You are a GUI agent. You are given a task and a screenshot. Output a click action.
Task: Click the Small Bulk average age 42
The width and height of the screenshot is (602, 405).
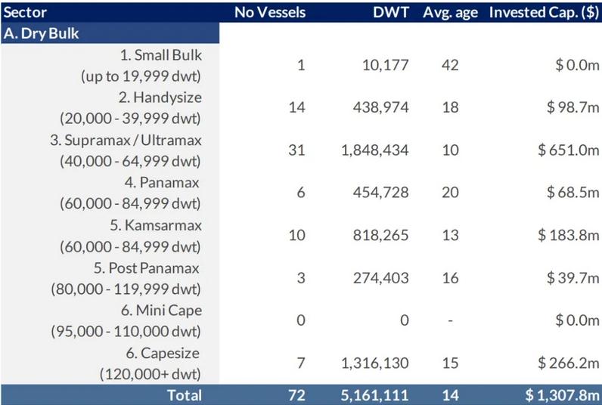(450, 65)
